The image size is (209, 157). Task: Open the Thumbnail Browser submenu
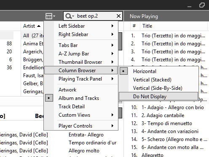(81, 62)
